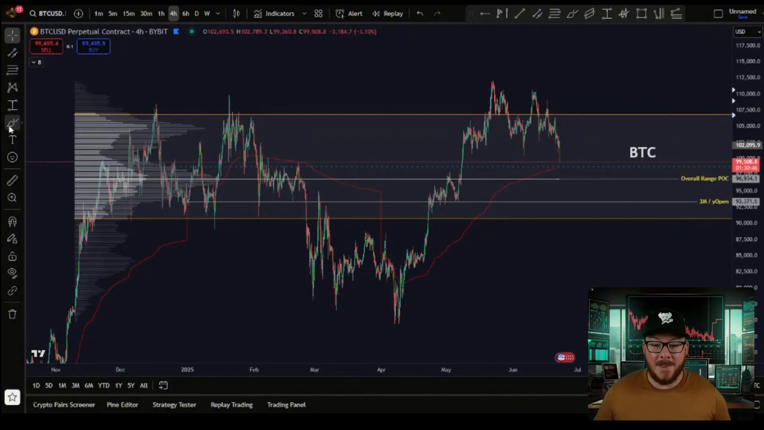Open the chart type candles selector
764x430 pixels.
(x=236, y=14)
